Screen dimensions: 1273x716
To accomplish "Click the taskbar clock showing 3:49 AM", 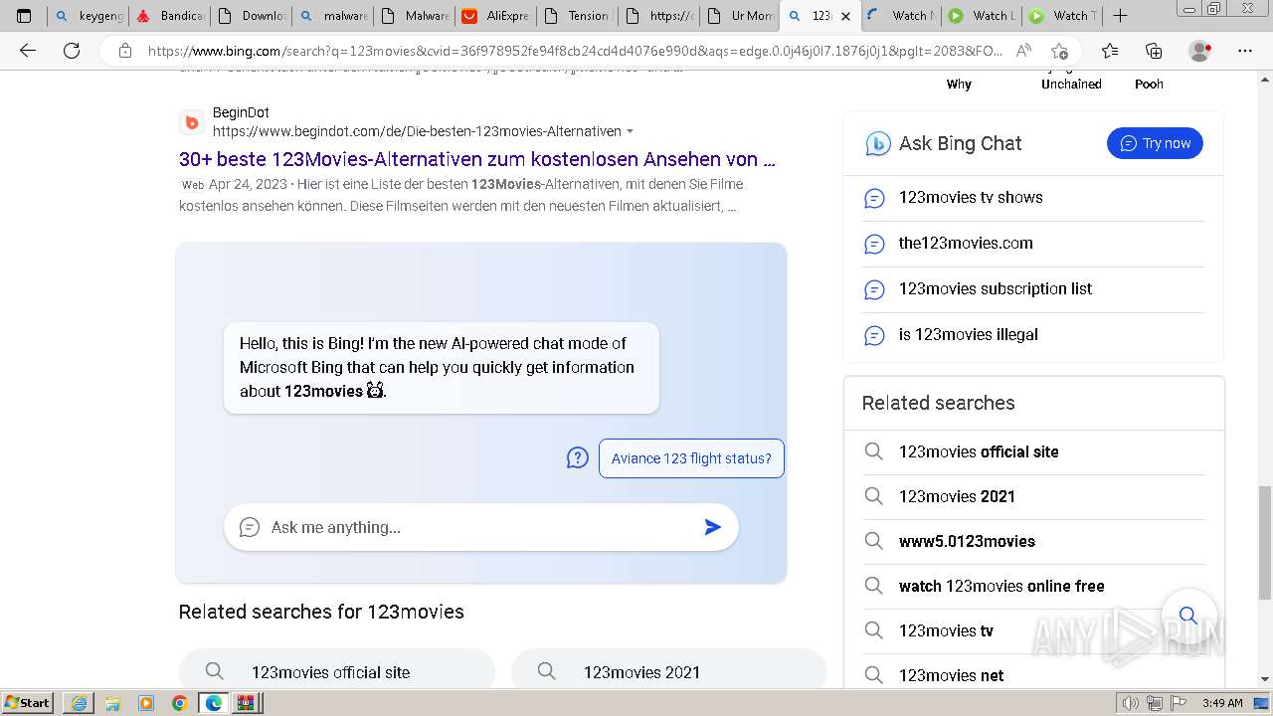I will click(x=1222, y=703).
